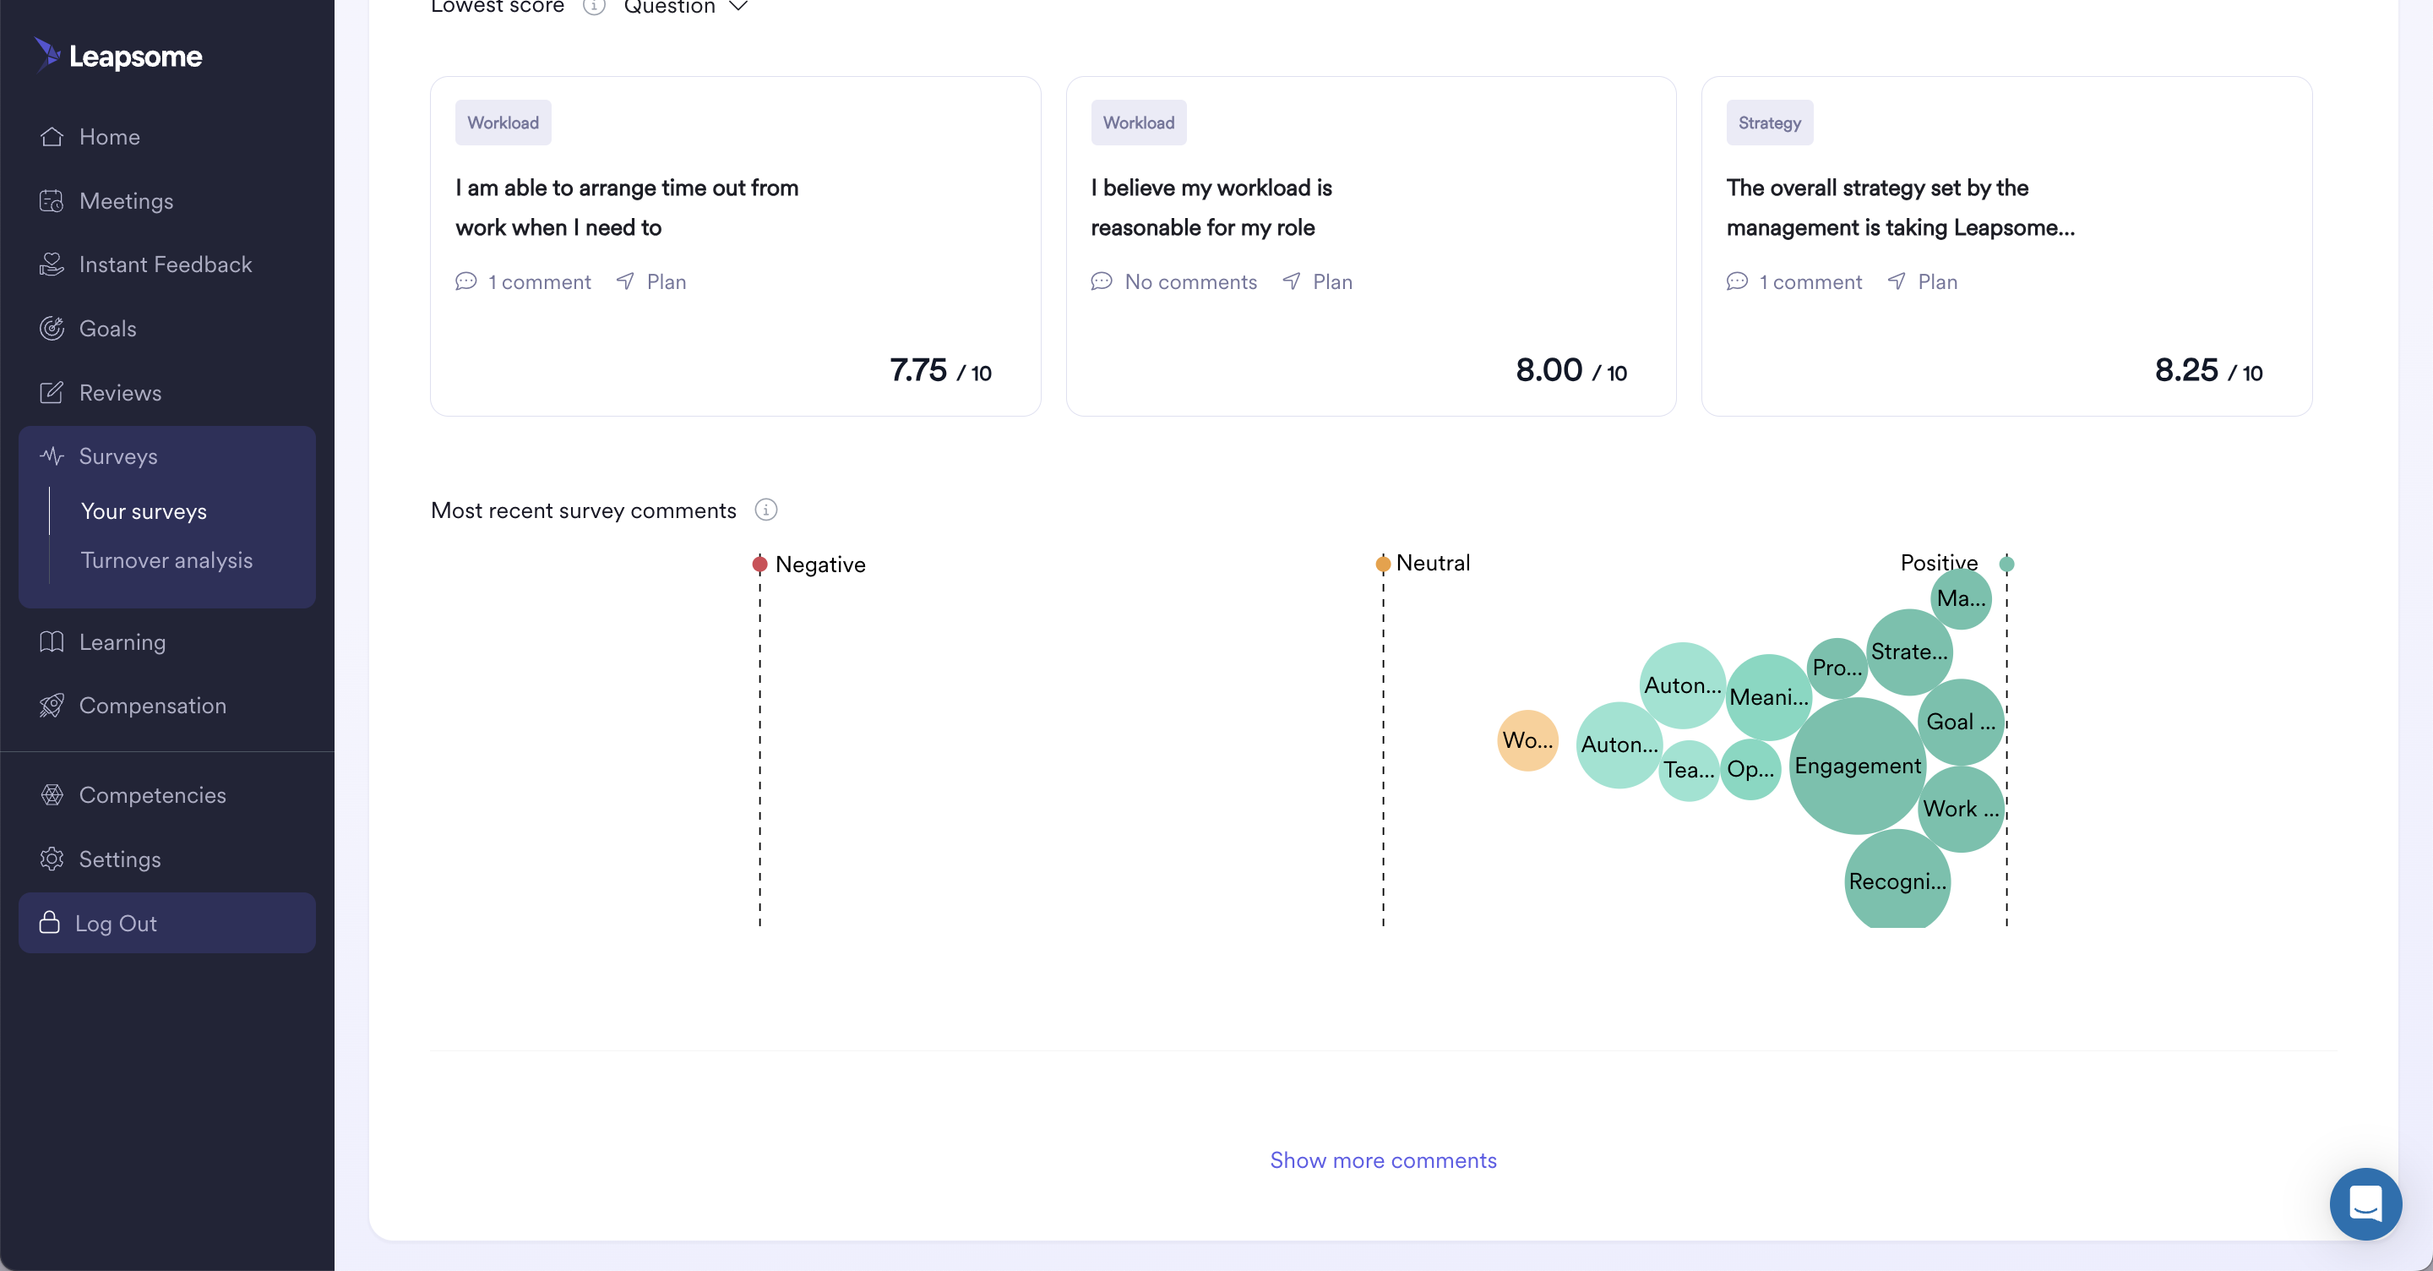Click the Home house icon

pyautogui.click(x=52, y=137)
